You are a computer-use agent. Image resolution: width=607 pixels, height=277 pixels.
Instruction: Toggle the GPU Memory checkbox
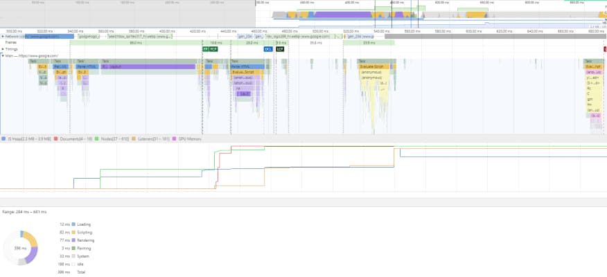(174, 138)
